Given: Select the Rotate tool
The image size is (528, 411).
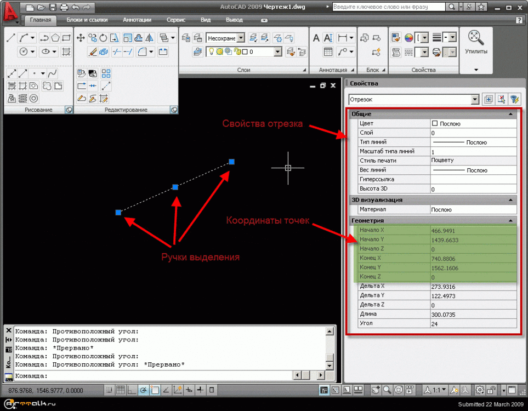Looking at the screenshot, I should (x=104, y=38).
